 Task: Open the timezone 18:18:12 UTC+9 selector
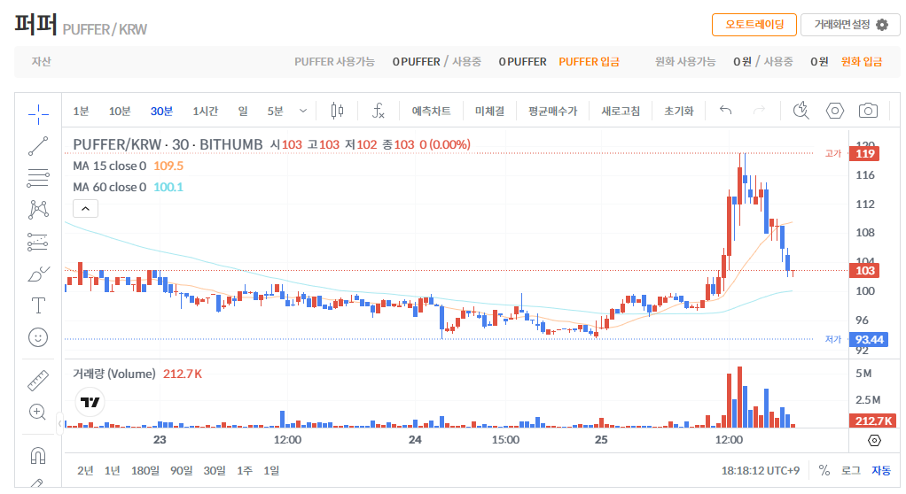pyautogui.click(x=761, y=470)
